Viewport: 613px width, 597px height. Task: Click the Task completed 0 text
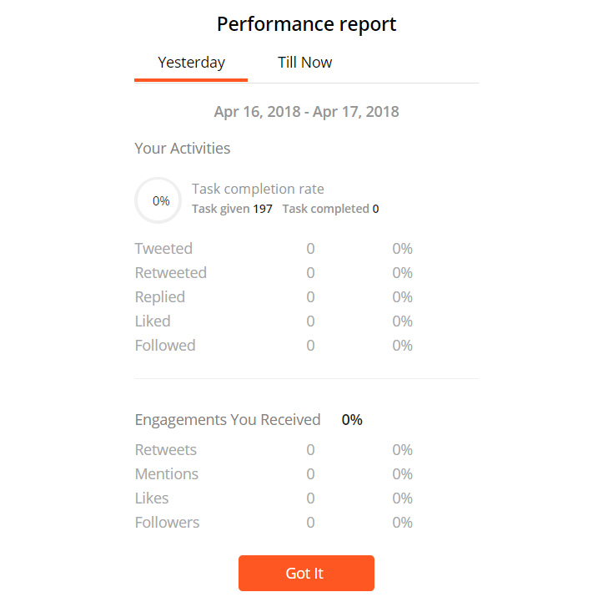pos(330,209)
